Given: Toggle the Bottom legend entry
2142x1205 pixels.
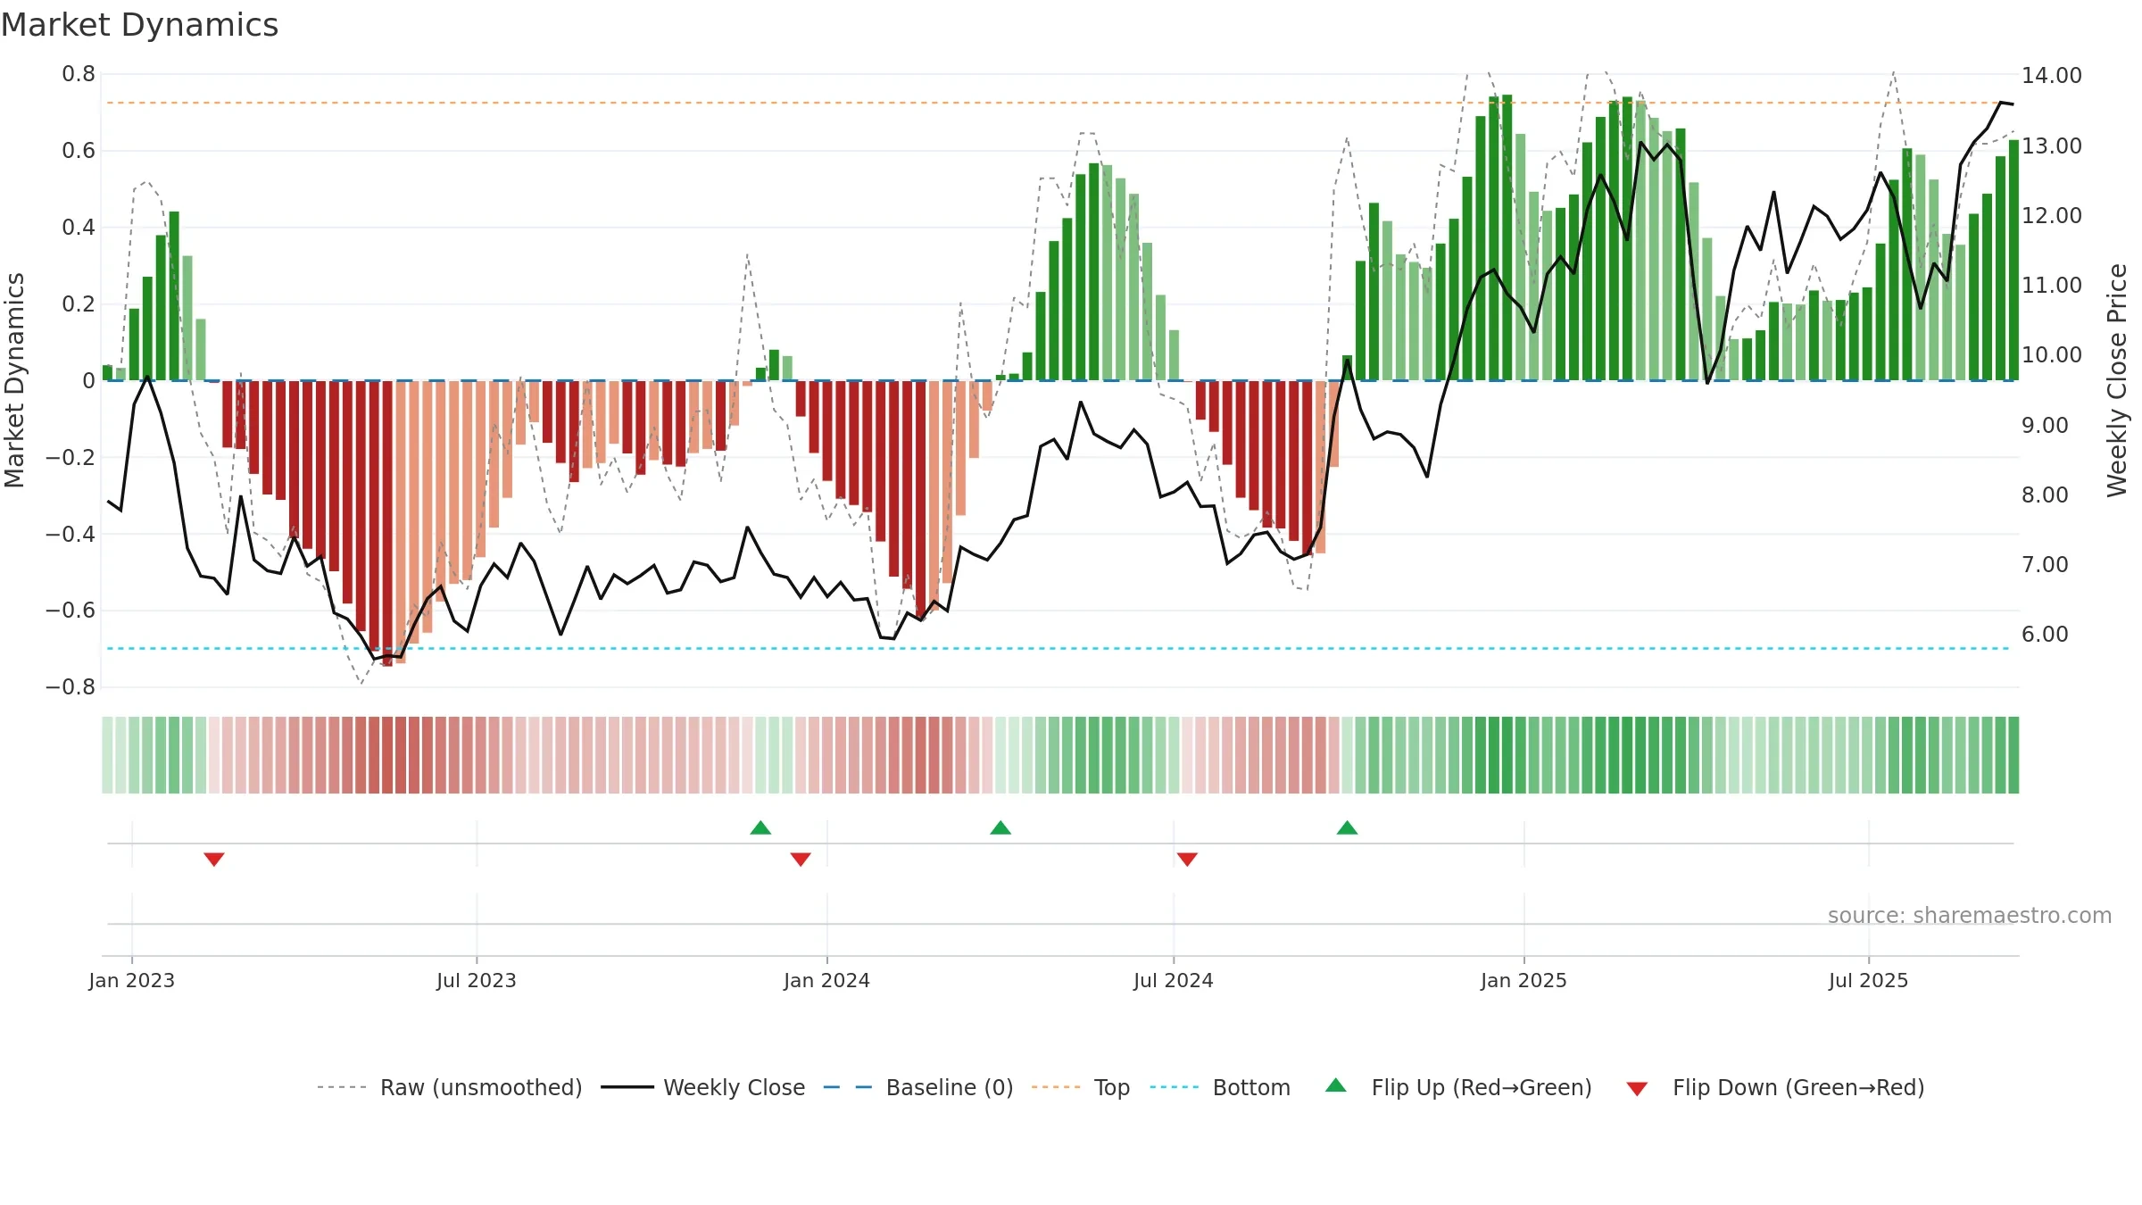Looking at the screenshot, I should pyautogui.click(x=1220, y=1087).
